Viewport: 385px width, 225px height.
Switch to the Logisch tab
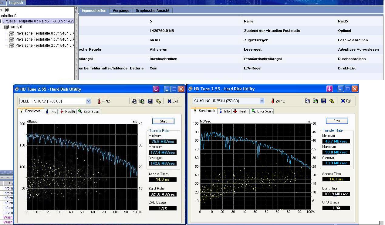point(16,3)
